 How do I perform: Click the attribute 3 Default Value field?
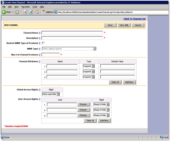[118, 77]
